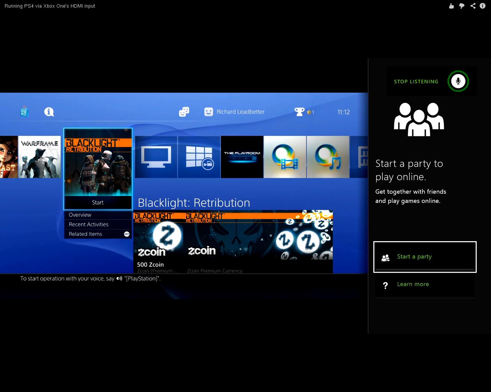Image resolution: width=491 pixels, height=392 pixels.
Task: Open the Trophies icon
Action: click(x=300, y=112)
